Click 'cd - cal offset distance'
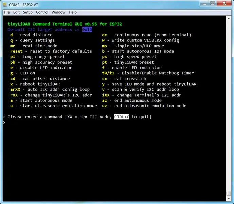Screen dimensions: 234x204 [40, 79]
